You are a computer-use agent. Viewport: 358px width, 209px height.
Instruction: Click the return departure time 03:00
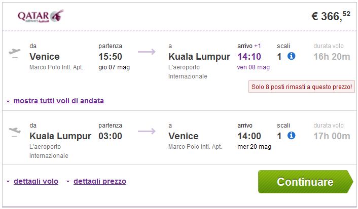tap(111, 136)
